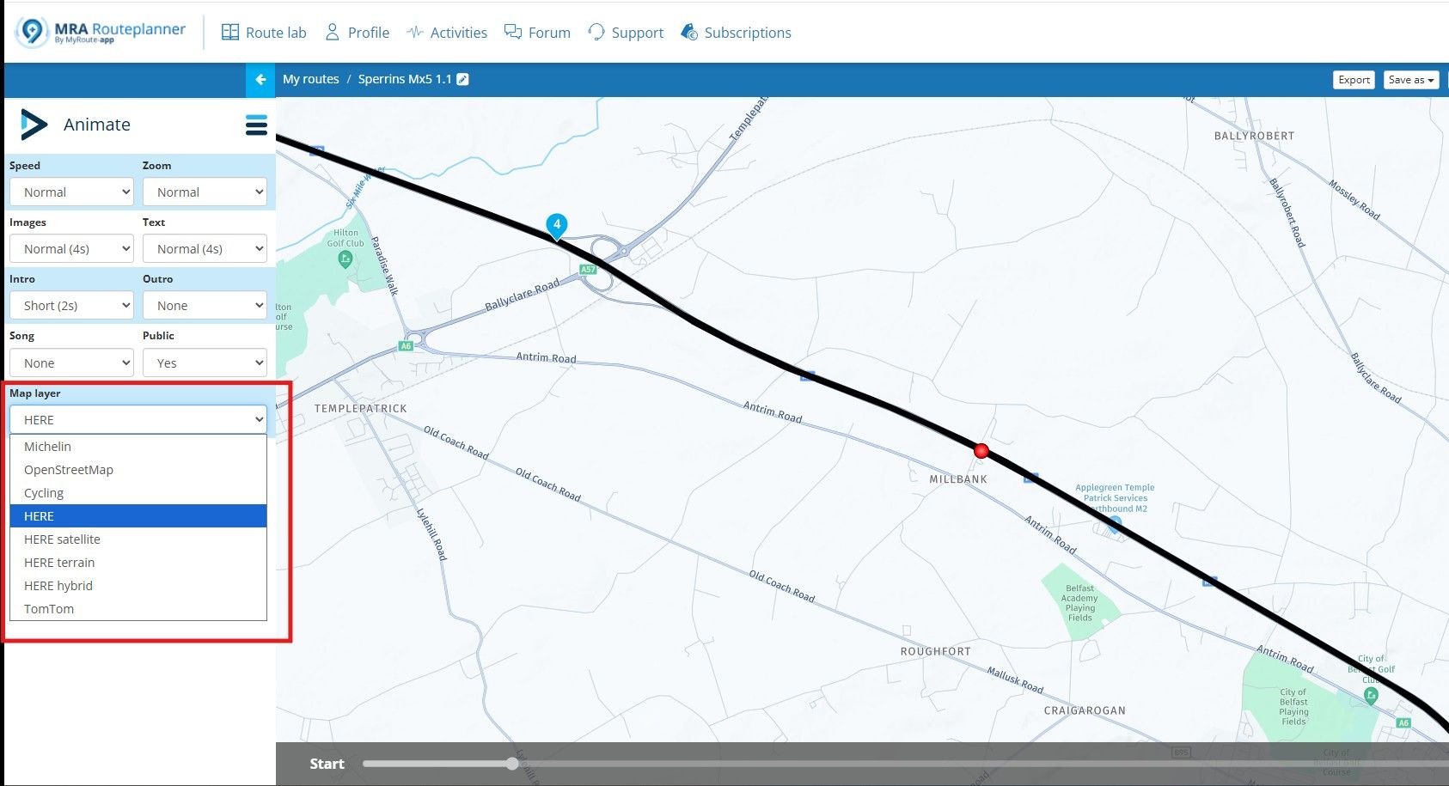
Task: Select OpenStreetMap map layer
Action: point(138,470)
